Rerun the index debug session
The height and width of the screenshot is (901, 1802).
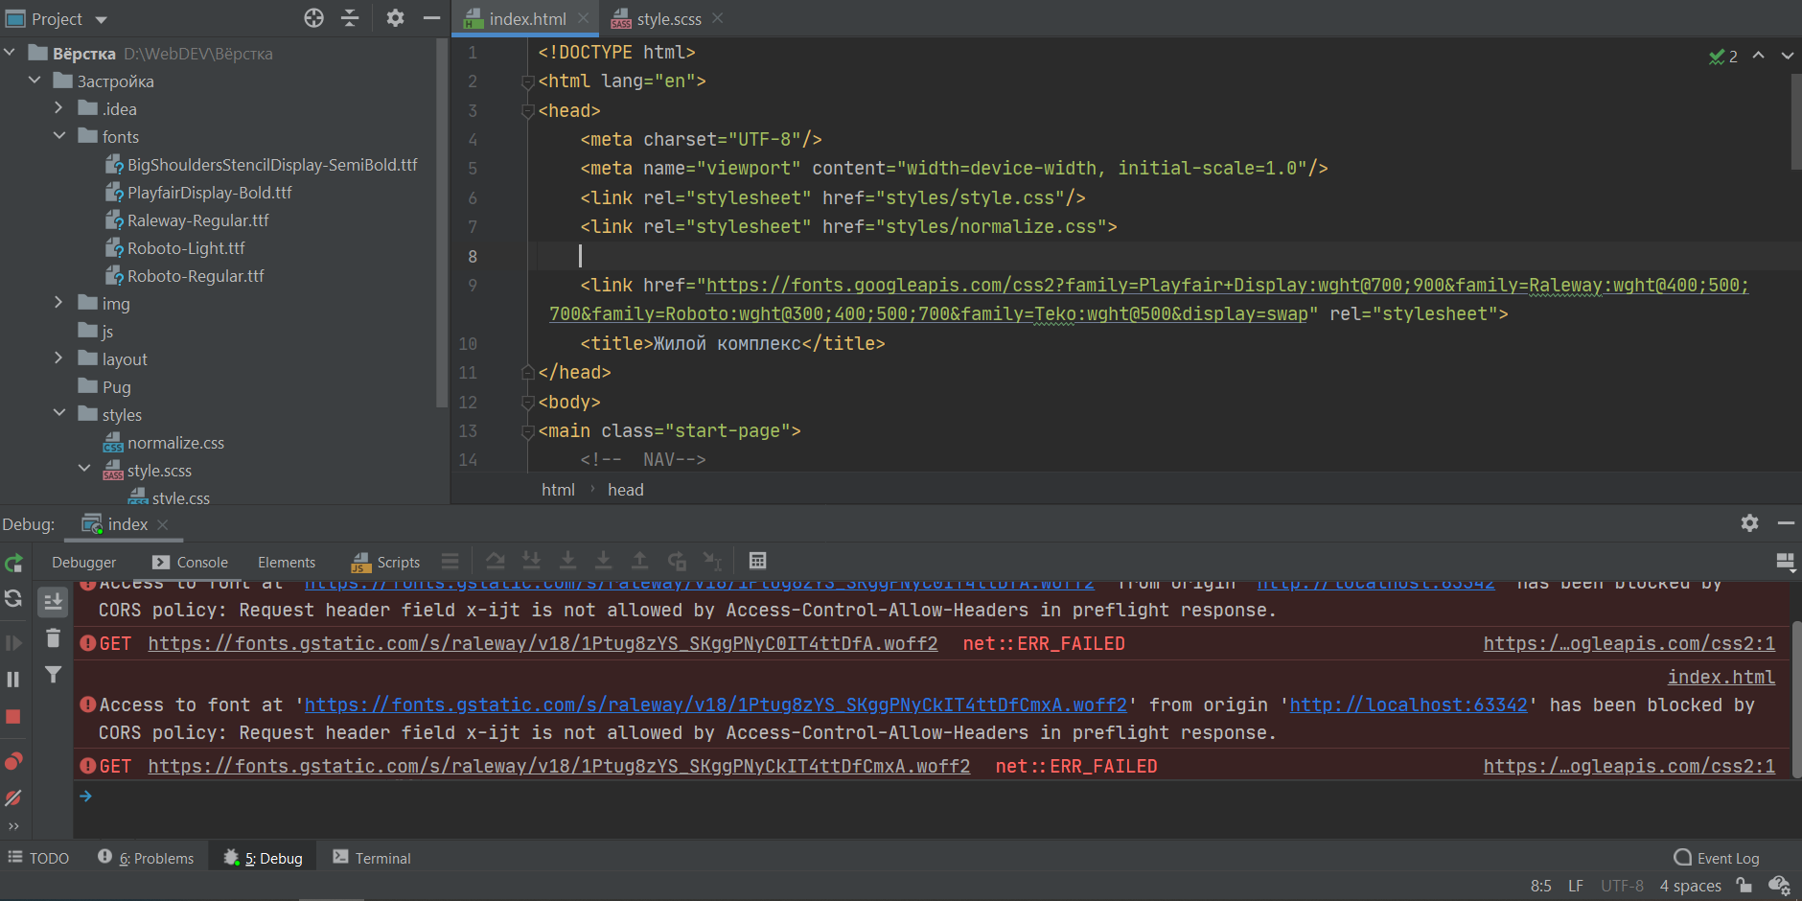pyautogui.click(x=13, y=564)
